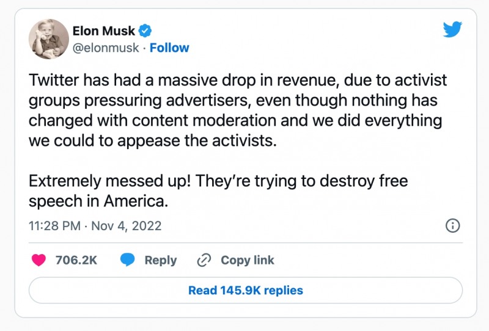489x331 pixels.
Task: Open Elon Musk's profile picture
Action: coord(48,38)
